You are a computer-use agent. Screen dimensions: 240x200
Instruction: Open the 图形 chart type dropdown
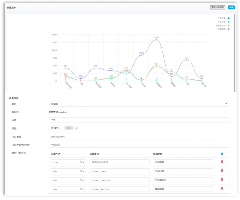(x=139, y=104)
